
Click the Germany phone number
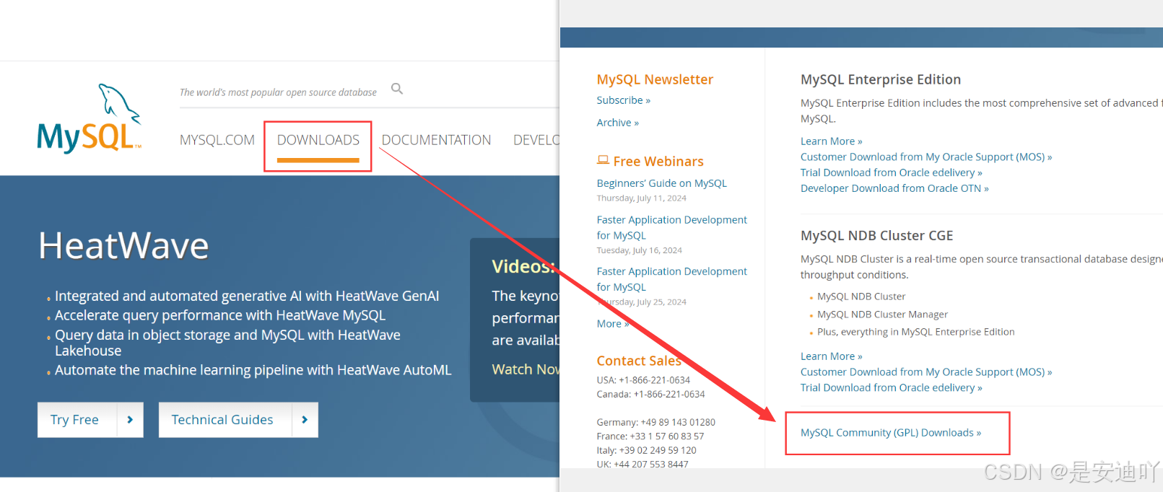[678, 423]
